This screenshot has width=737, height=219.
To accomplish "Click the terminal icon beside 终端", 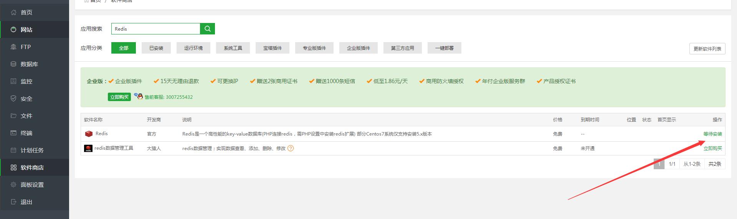I will 14,133.
